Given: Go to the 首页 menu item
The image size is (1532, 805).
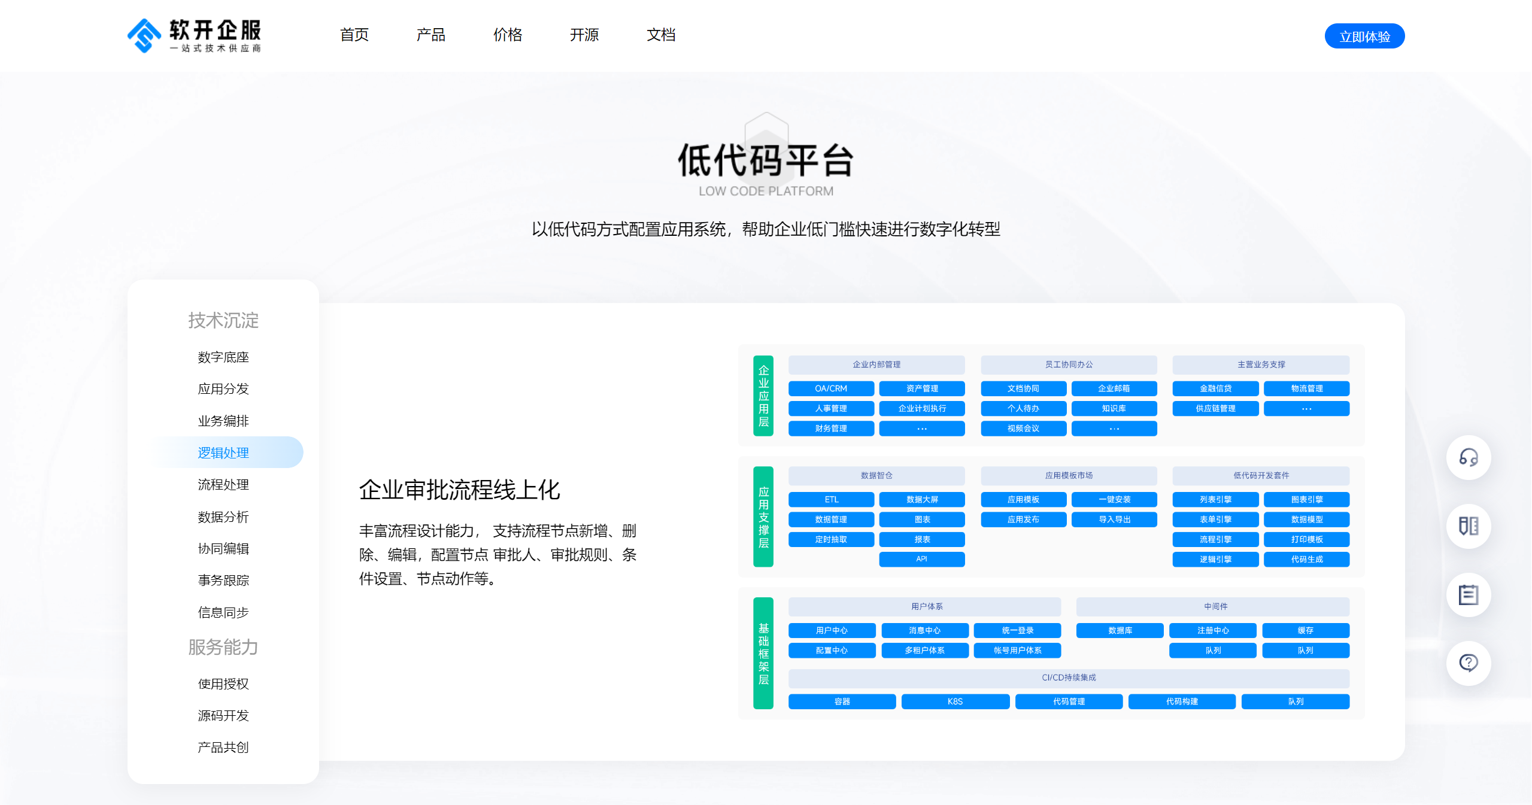Looking at the screenshot, I should click(354, 35).
